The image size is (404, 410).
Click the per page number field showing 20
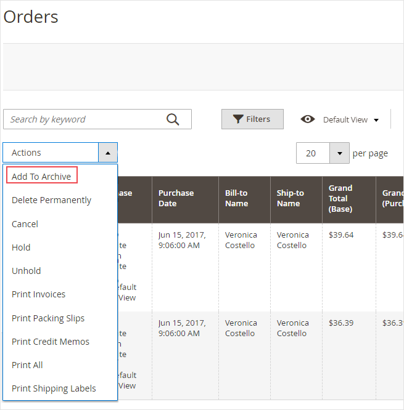pos(313,153)
